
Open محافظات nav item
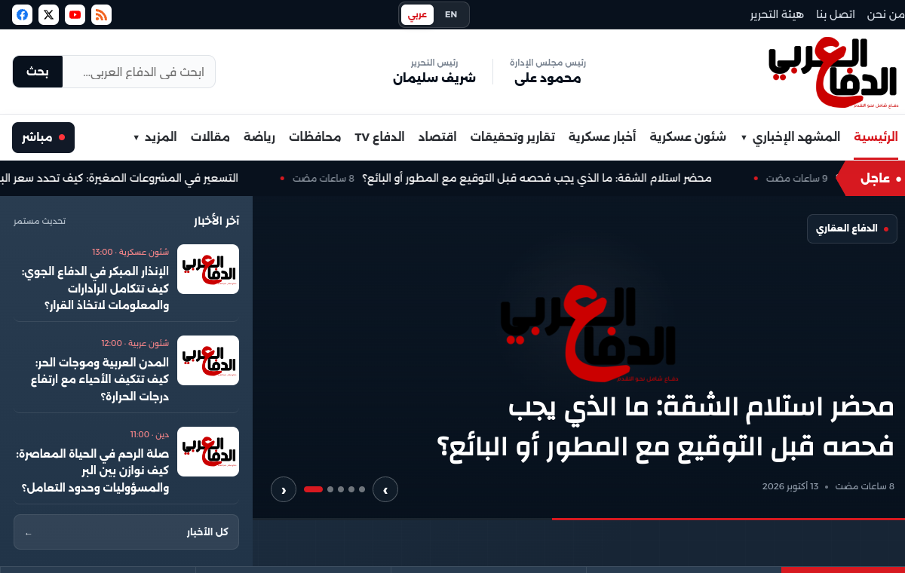point(315,137)
